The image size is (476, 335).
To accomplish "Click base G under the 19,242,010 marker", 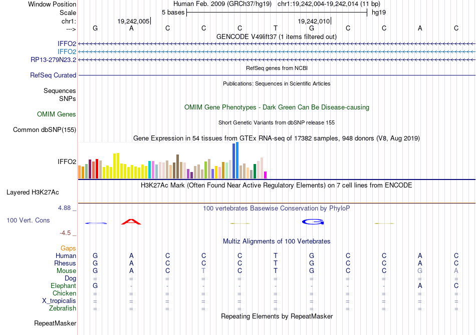I will [312, 28].
